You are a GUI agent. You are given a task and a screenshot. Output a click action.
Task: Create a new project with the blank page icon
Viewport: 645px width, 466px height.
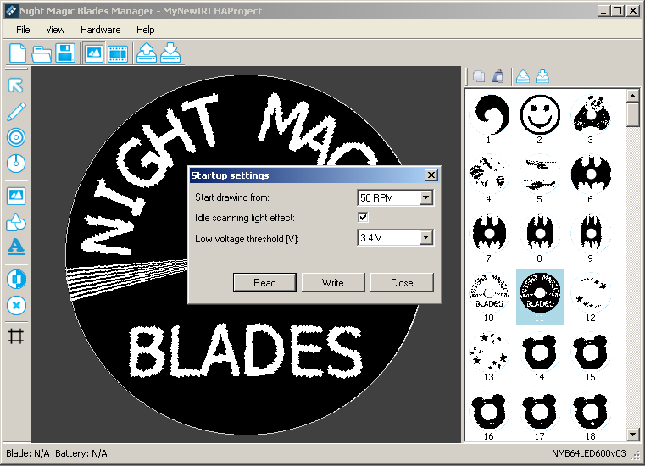pyautogui.click(x=17, y=53)
